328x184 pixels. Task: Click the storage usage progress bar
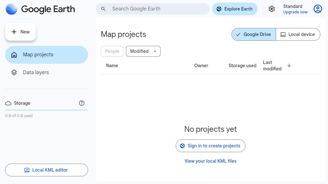pyautogui.click(x=47, y=110)
